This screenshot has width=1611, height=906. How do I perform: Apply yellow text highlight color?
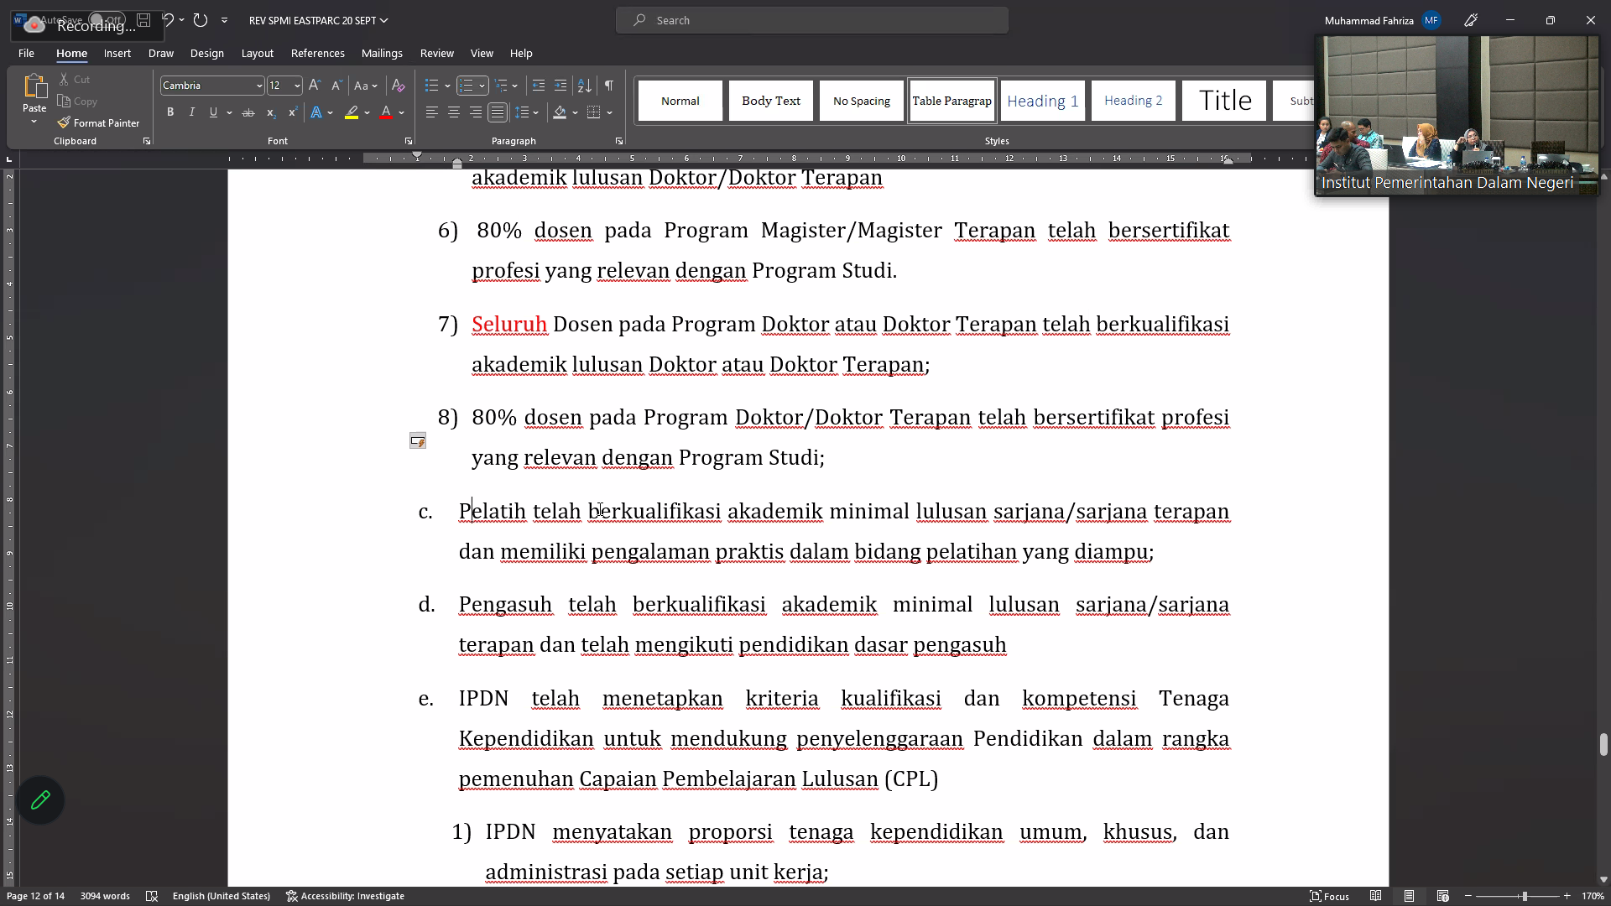click(x=352, y=112)
